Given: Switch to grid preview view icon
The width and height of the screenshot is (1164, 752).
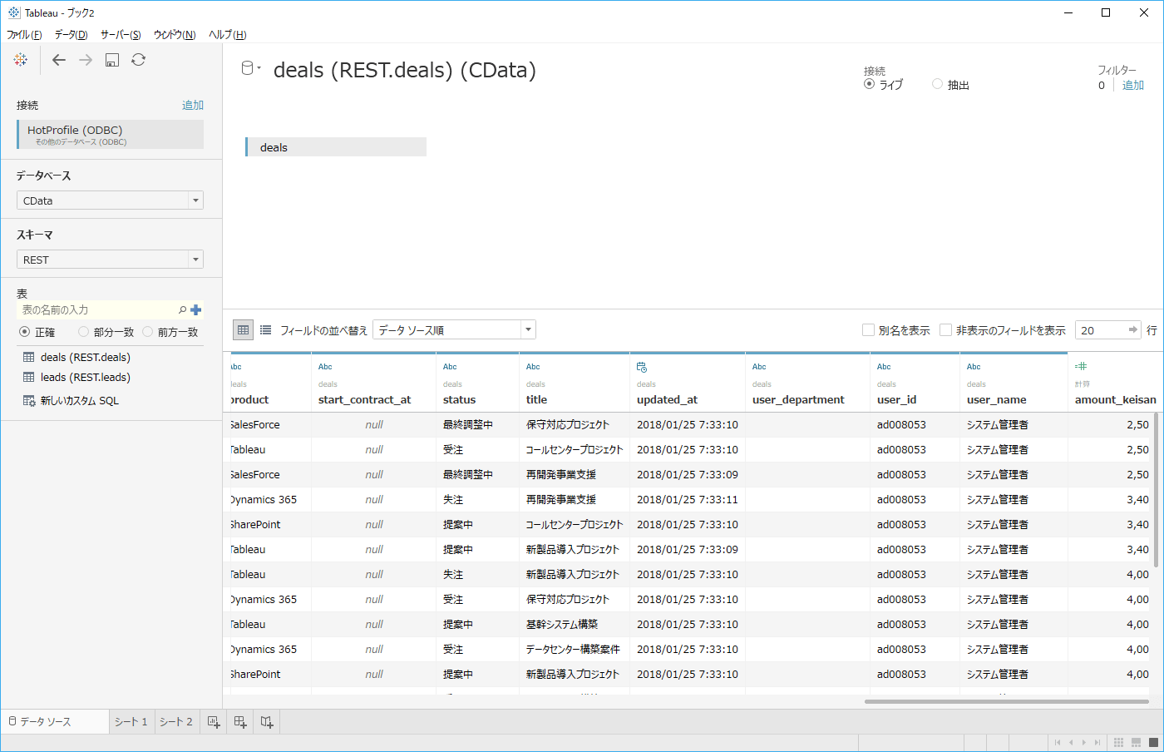Looking at the screenshot, I should click(243, 330).
